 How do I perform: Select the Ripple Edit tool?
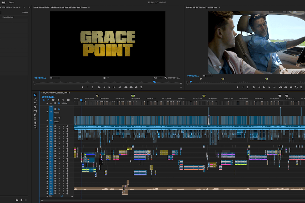35,103
